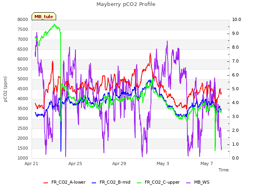Viewport: 253px width, 190px height.
Task: Select the pCO2 (ppm) axis label
Action: click(5, 89)
